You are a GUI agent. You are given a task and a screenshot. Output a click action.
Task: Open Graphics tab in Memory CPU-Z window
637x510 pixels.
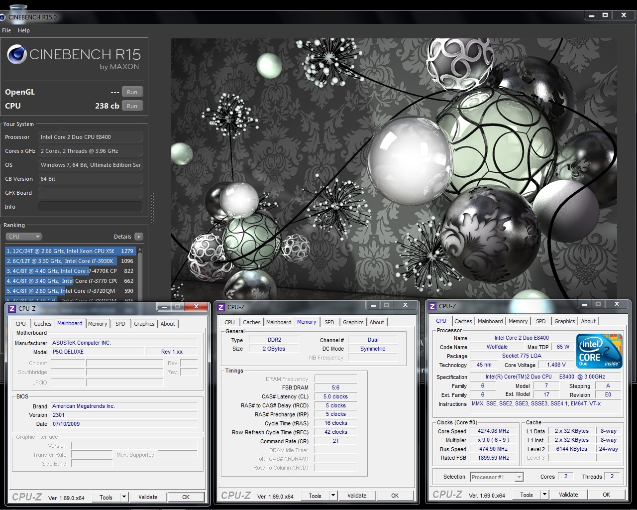(353, 322)
